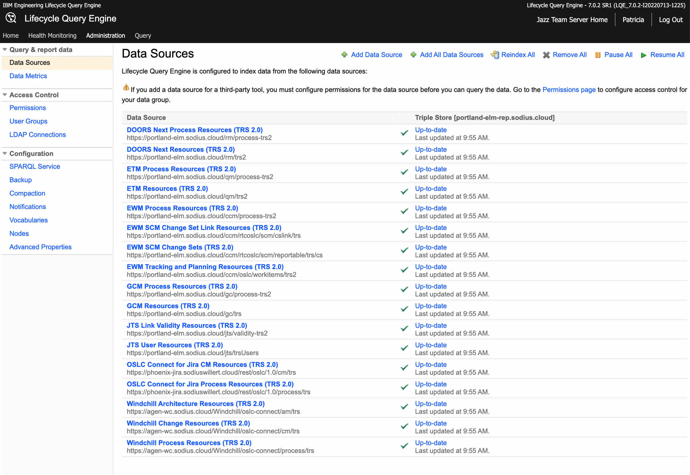The image size is (690, 475).
Task: Click the Pause All pause icon
Action: (598, 55)
